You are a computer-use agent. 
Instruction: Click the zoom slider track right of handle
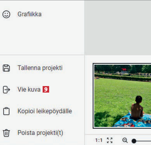point(144,141)
